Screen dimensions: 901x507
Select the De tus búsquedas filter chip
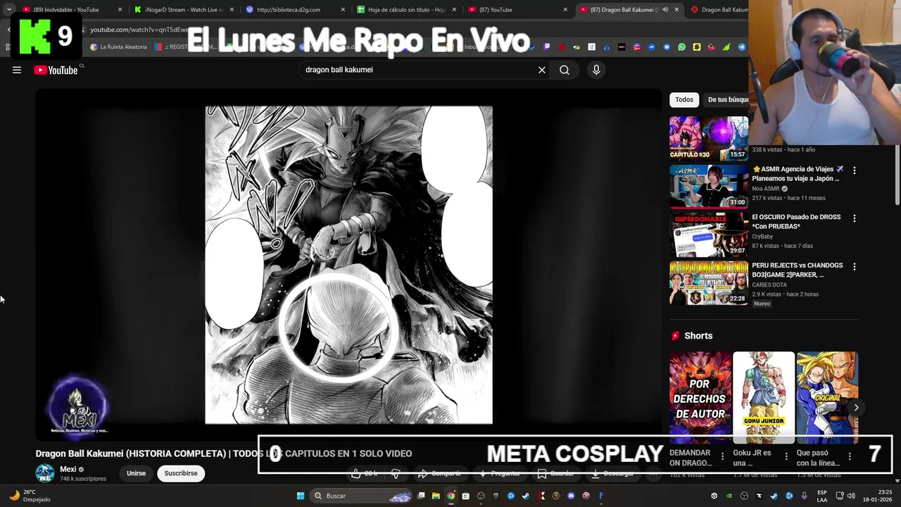tap(727, 100)
